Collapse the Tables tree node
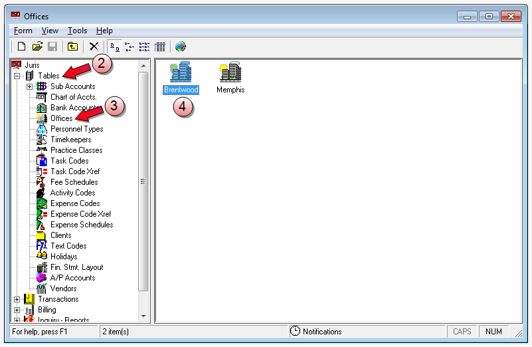Screen dimensions: 532x347 17,76
